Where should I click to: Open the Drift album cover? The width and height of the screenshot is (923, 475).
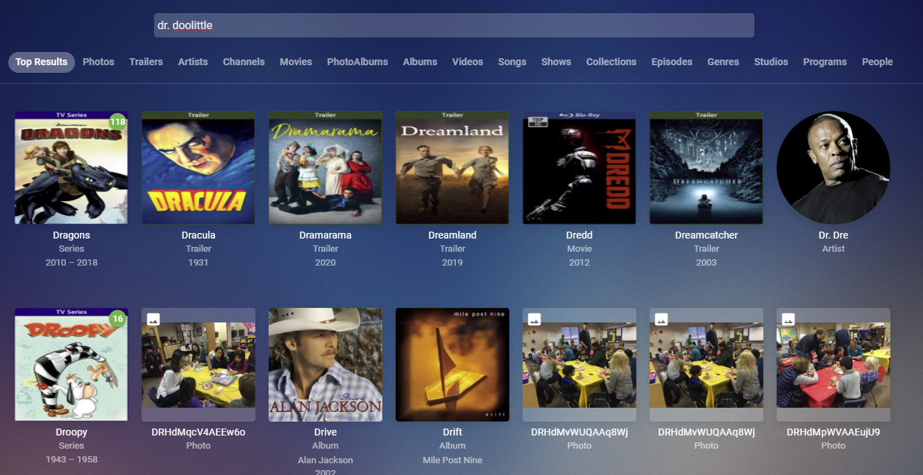[x=452, y=365]
